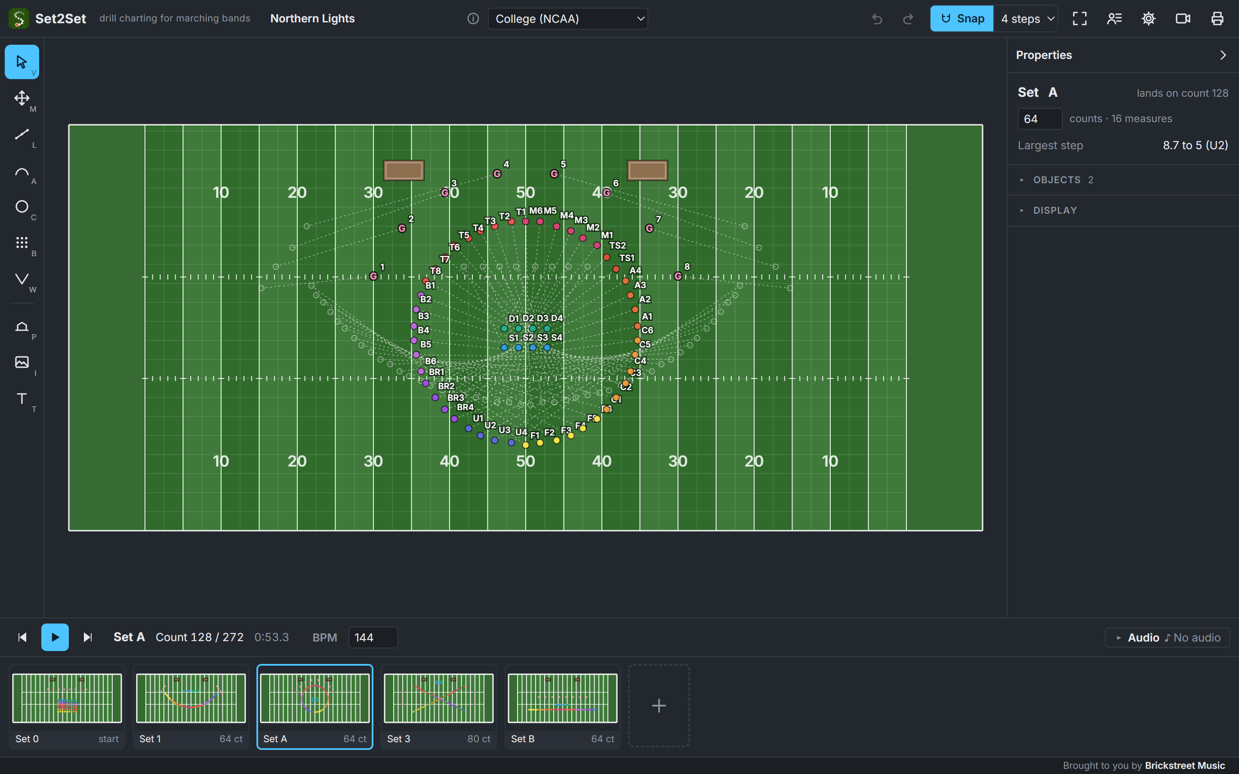
Task: Open College (NCAA) field type dropdown
Action: point(568,19)
